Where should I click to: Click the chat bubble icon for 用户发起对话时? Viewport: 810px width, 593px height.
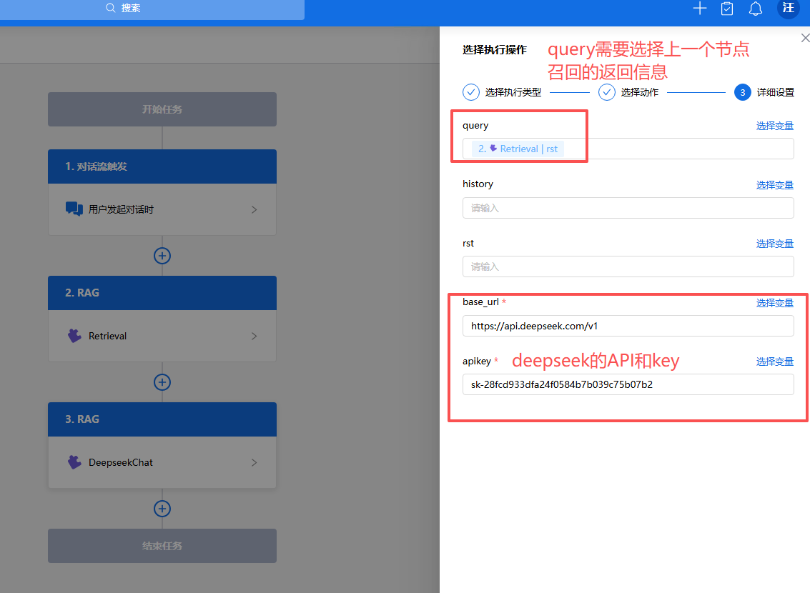[74, 209]
